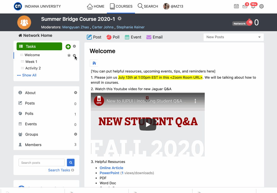Add a new task with green plus

point(68,47)
